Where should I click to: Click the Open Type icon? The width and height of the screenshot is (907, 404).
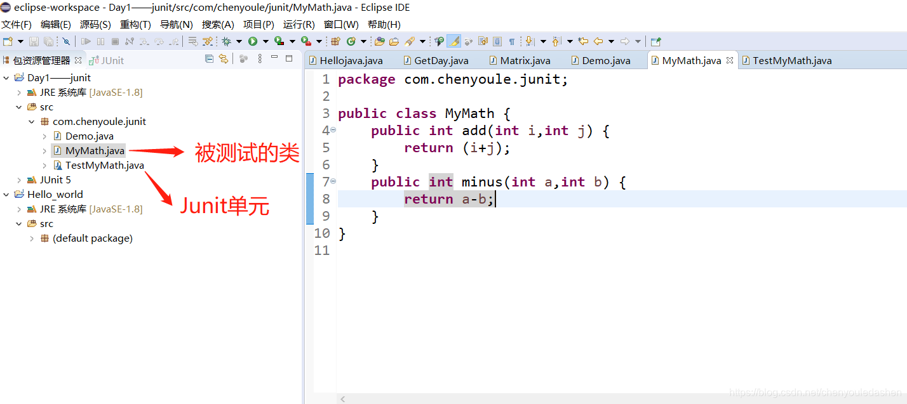pos(379,41)
